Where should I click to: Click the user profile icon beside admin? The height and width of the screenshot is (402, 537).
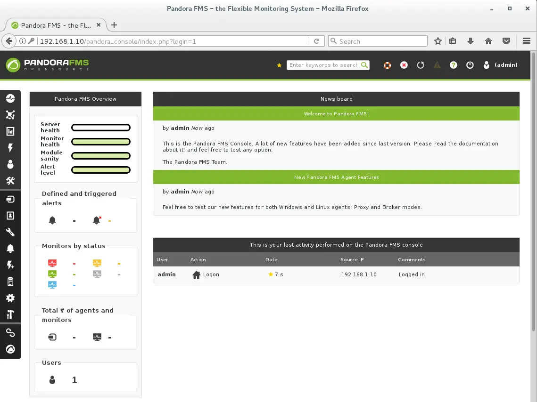point(486,65)
